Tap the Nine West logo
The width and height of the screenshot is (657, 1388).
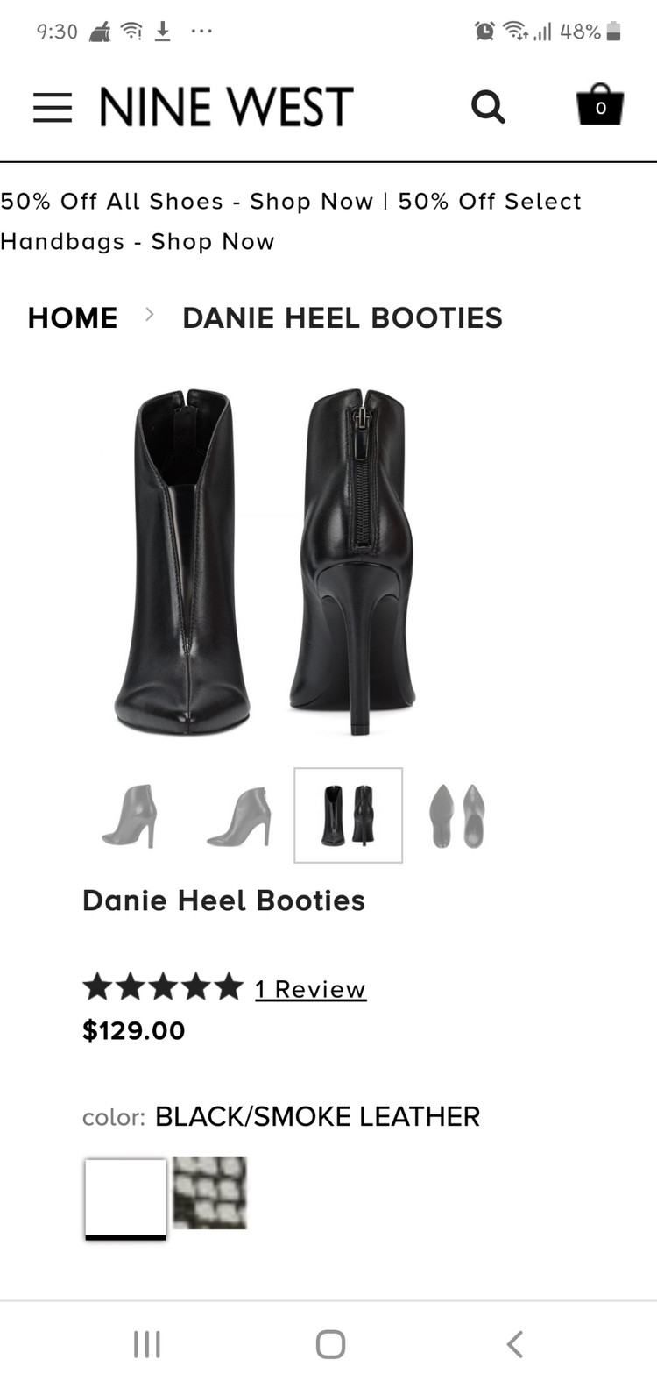point(226,107)
